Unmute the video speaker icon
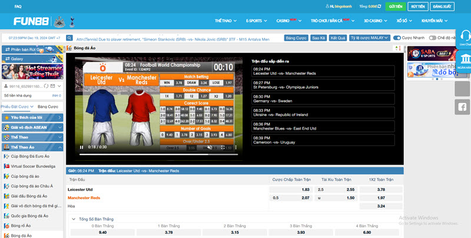This screenshot has width=471, height=238. [210, 147]
